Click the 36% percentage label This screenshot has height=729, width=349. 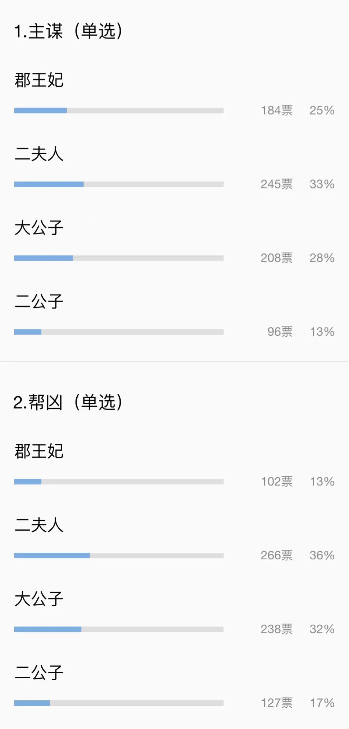[x=322, y=555]
